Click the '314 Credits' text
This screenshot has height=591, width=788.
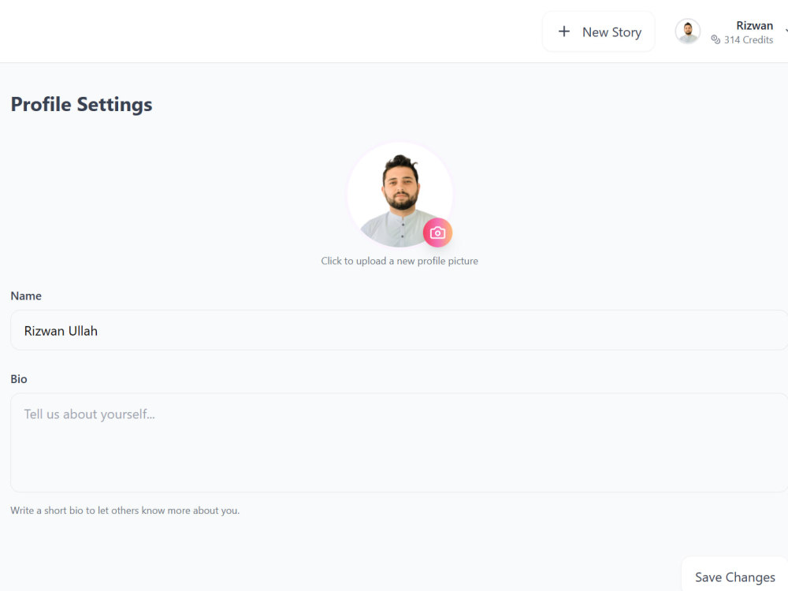click(x=749, y=39)
